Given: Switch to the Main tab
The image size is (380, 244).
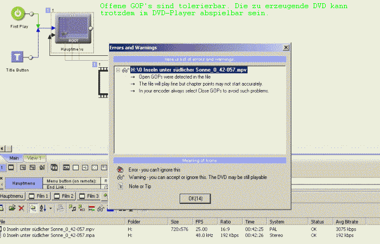Looking at the screenshot, I should (14, 158).
